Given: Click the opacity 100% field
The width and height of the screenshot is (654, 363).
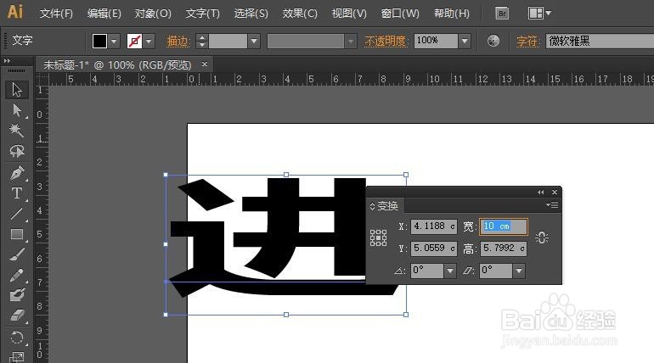Looking at the screenshot, I should click(x=436, y=42).
